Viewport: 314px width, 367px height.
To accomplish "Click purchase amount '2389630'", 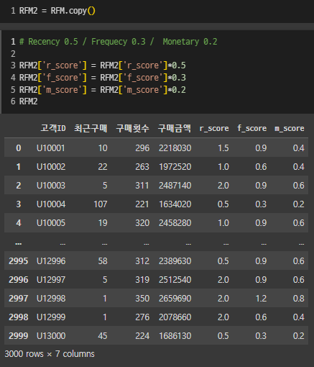I will pyautogui.click(x=175, y=261).
